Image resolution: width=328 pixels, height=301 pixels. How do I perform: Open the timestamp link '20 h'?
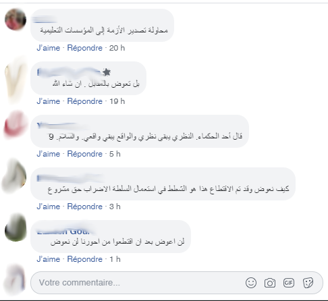pyautogui.click(x=117, y=48)
